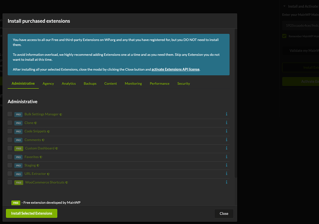
Task: Uncheck Remember MainWP Main option
Action: [284, 36]
